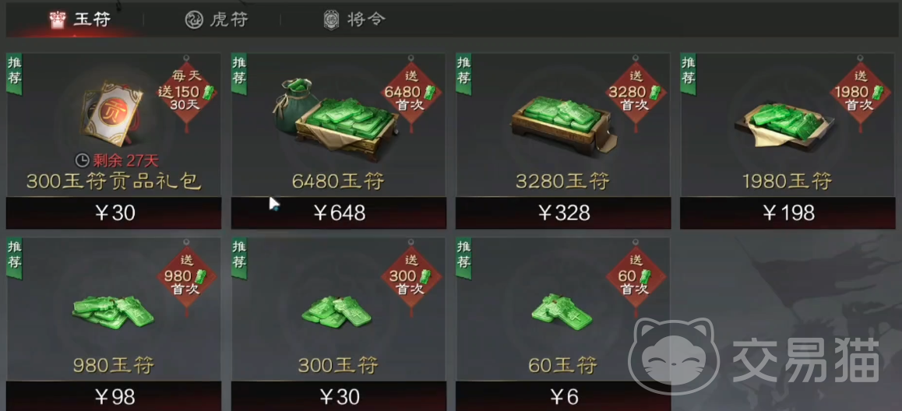Select the 玉符 tab

(79, 19)
